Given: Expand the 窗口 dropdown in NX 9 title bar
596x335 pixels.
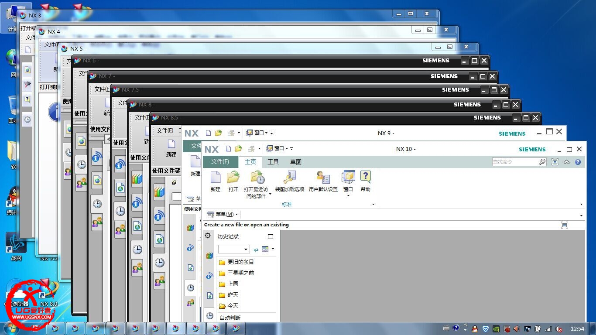Looking at the screenshot, I should click(266, 133).
